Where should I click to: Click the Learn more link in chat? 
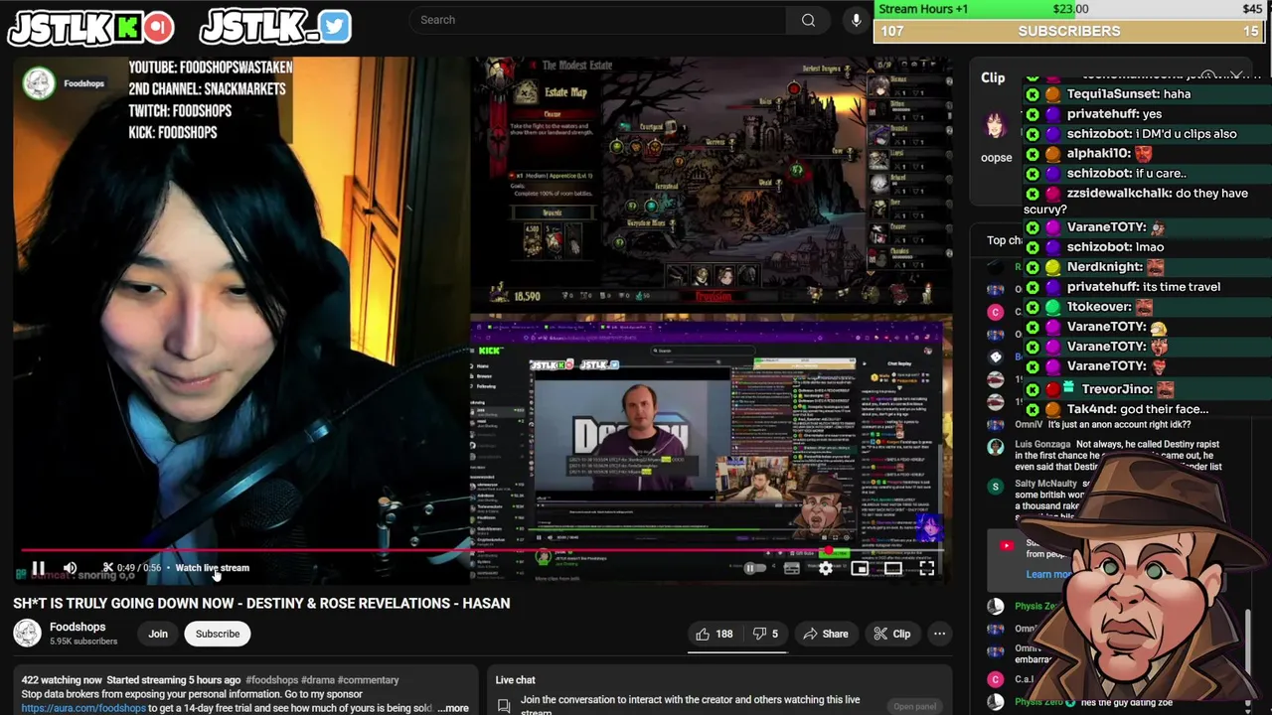pos(1047,574)
